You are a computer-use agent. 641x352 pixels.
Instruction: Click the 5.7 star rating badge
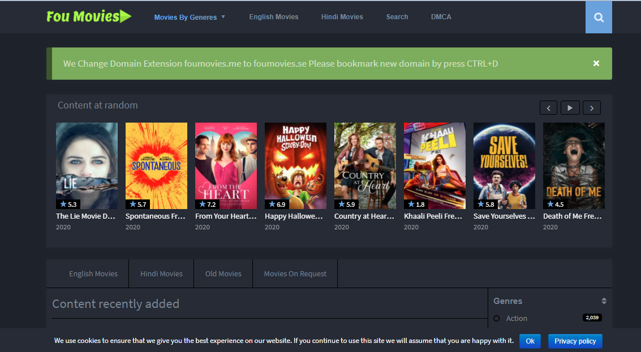pos(138,204)
